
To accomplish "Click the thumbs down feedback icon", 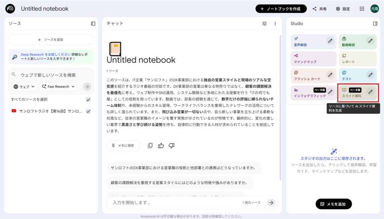I will point(171,145).
